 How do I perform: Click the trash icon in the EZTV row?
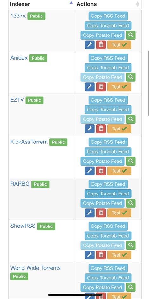tap(101, 129)
